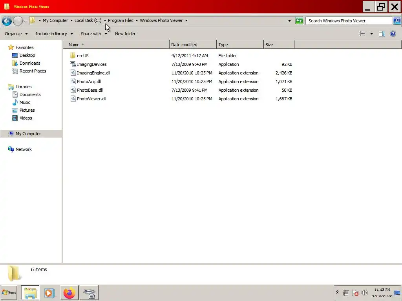Open the view options dropdown arrow
This screenshot has height=301, width=402.
(x=371, y=34)
